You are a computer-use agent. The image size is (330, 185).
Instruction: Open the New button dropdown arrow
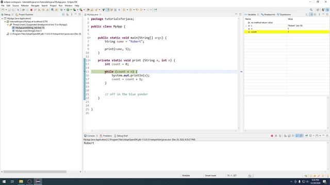(x=6, y=10)
